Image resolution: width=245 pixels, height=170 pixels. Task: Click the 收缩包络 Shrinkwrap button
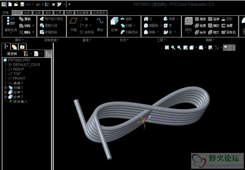49,32
